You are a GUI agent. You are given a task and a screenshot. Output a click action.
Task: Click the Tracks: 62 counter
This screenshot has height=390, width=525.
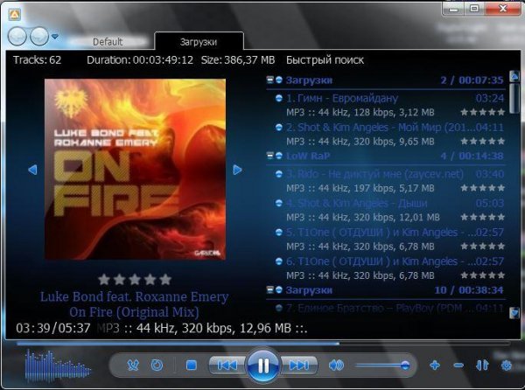click(37, 60)
